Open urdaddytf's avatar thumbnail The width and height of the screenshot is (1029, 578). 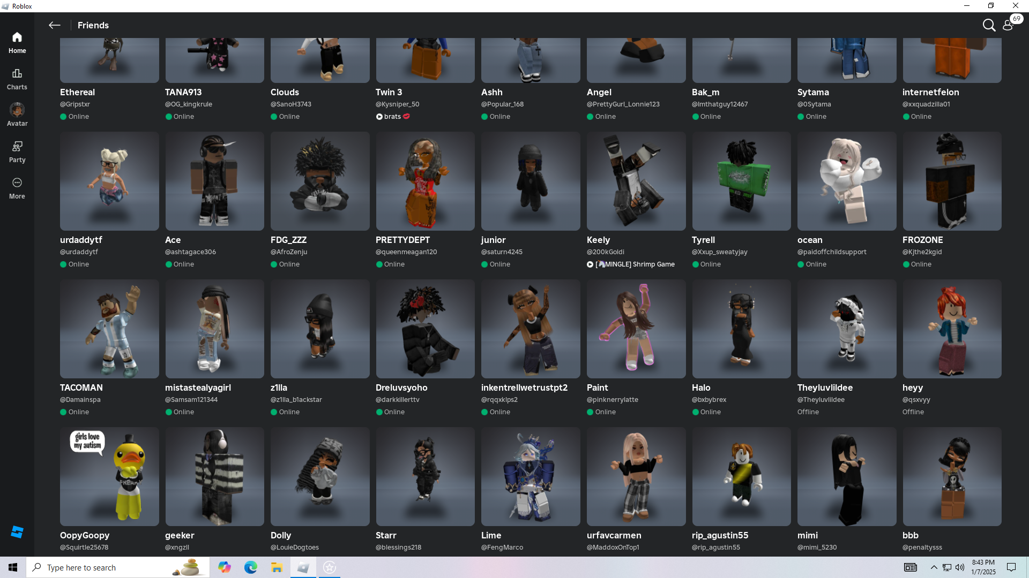point(109,181)
